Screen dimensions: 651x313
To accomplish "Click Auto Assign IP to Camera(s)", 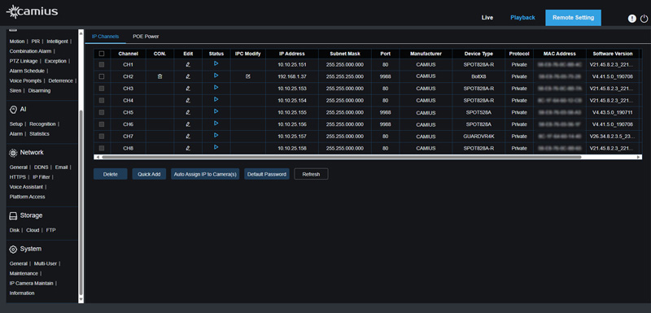I will coord(205,174).
